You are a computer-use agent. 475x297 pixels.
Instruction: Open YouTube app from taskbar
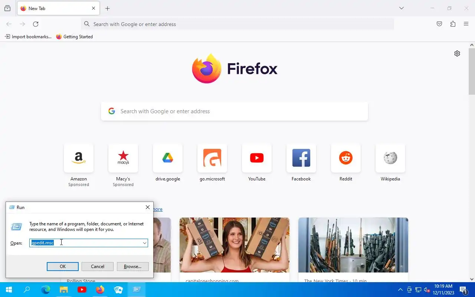(x=82, y=290)
